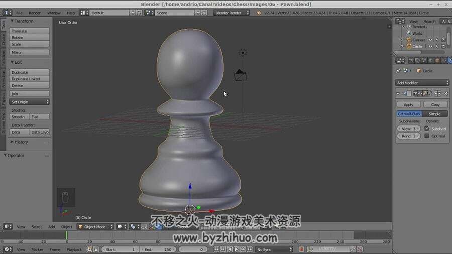Open the timeline Marker menu

[x=37, y=249]
